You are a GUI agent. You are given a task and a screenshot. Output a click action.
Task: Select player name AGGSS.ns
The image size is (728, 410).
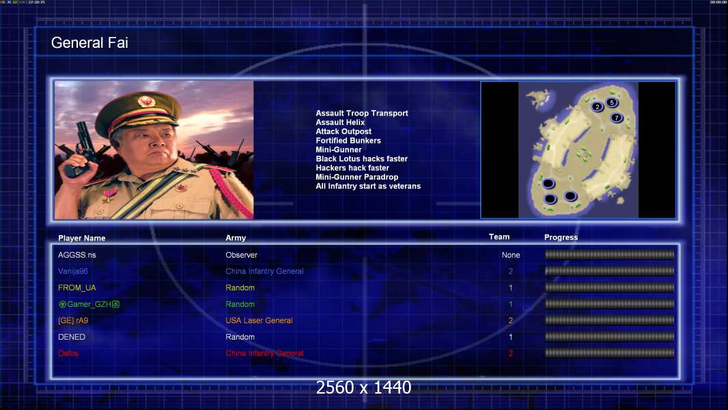click(x=76, y=255)
